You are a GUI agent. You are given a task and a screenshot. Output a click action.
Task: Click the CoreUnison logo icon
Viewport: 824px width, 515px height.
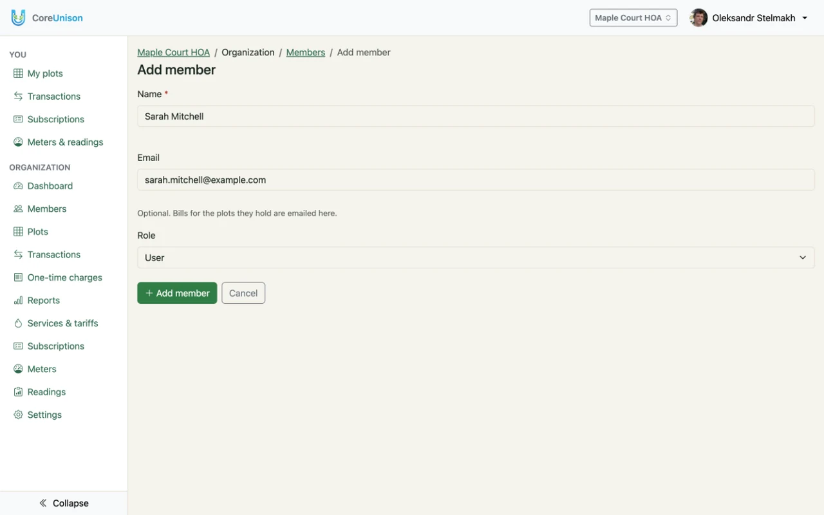click(x=18, y=18)
